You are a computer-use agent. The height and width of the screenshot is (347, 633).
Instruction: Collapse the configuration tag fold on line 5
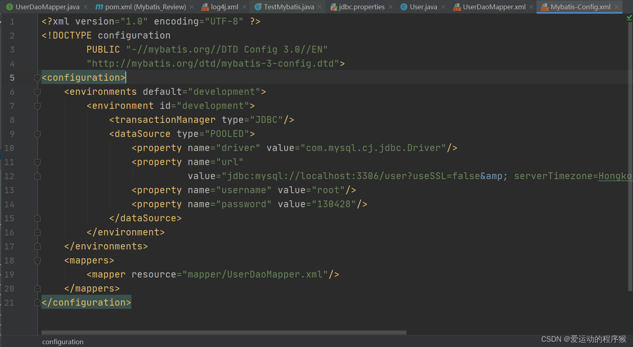point(37,78)
